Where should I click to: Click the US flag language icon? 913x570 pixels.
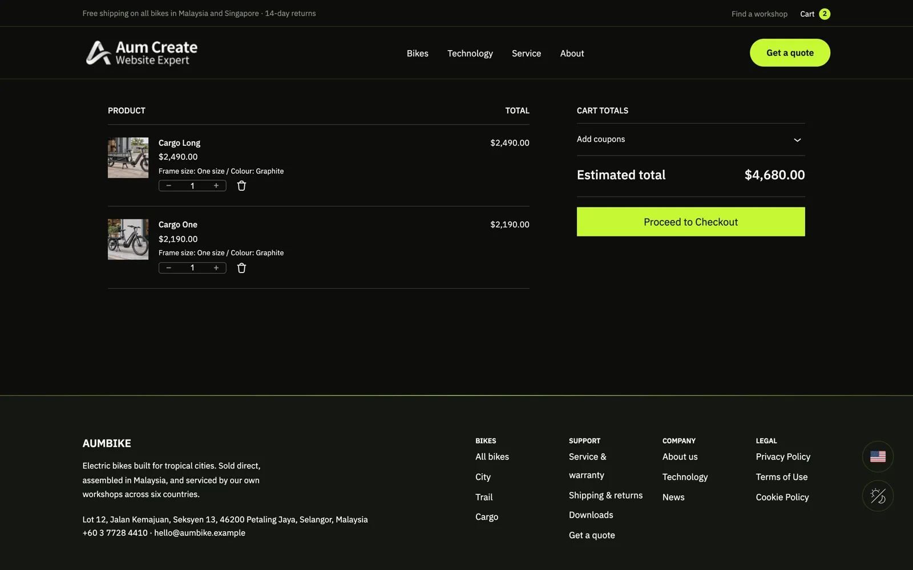click(878, 457)
